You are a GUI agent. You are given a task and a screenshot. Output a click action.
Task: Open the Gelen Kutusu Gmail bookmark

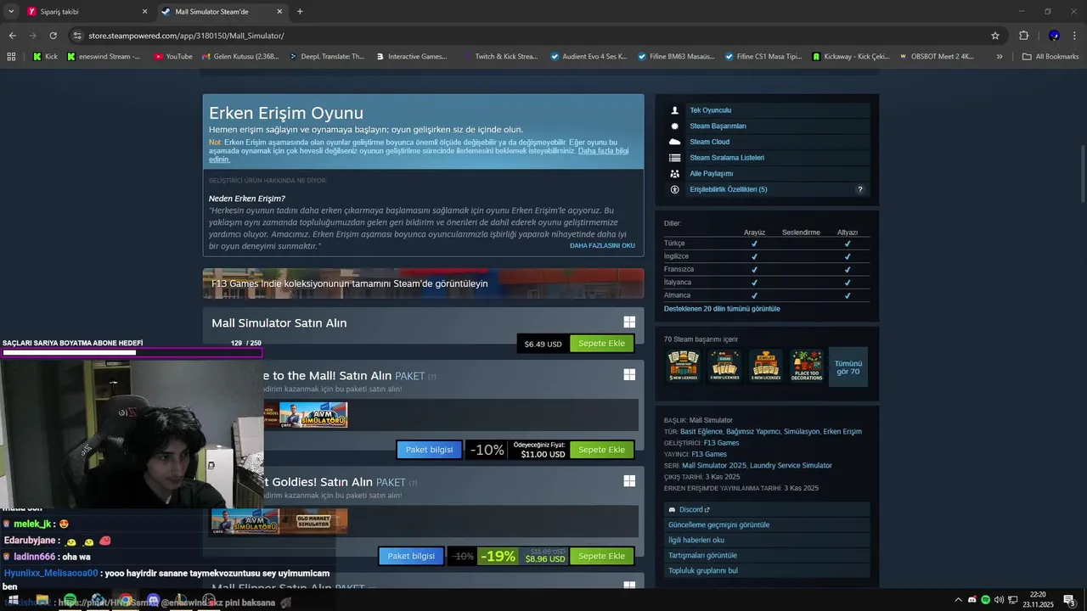click(x=240, y=57)
